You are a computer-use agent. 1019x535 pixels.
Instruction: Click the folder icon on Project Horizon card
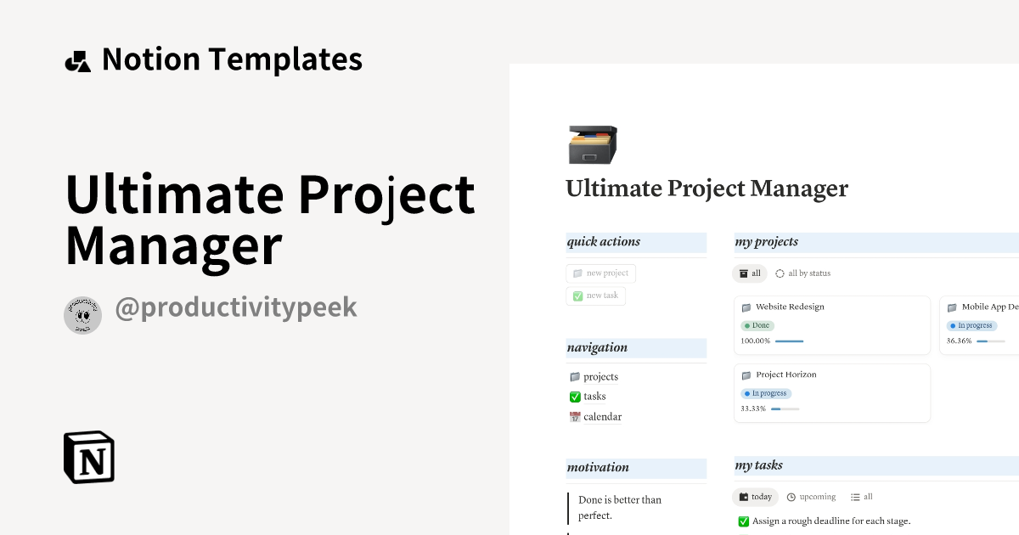point(748,374)
